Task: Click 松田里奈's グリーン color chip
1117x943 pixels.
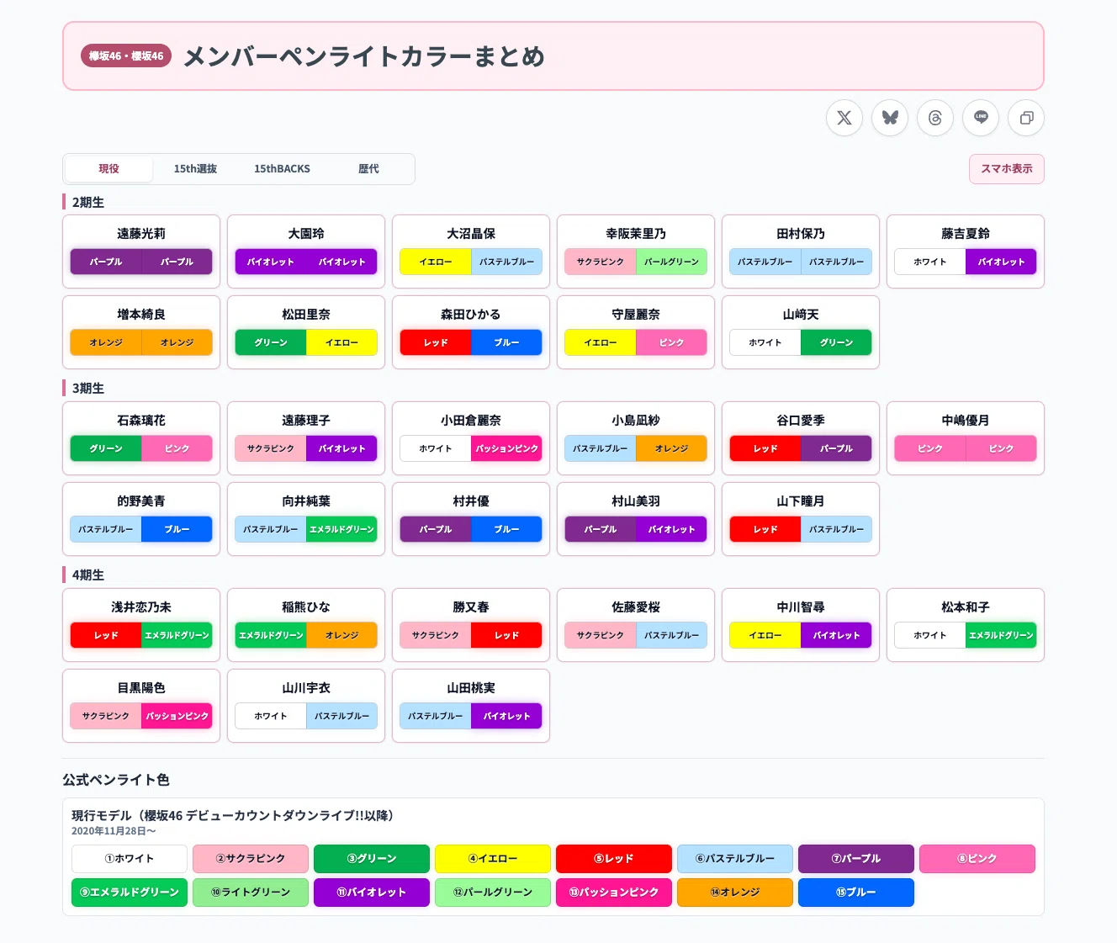Action: click(x=271, y=342)
